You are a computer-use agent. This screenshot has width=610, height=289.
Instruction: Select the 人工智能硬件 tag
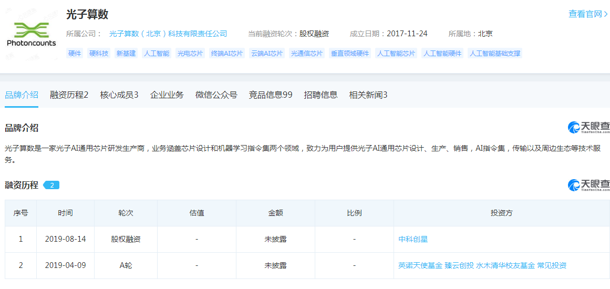coord(443,54)
